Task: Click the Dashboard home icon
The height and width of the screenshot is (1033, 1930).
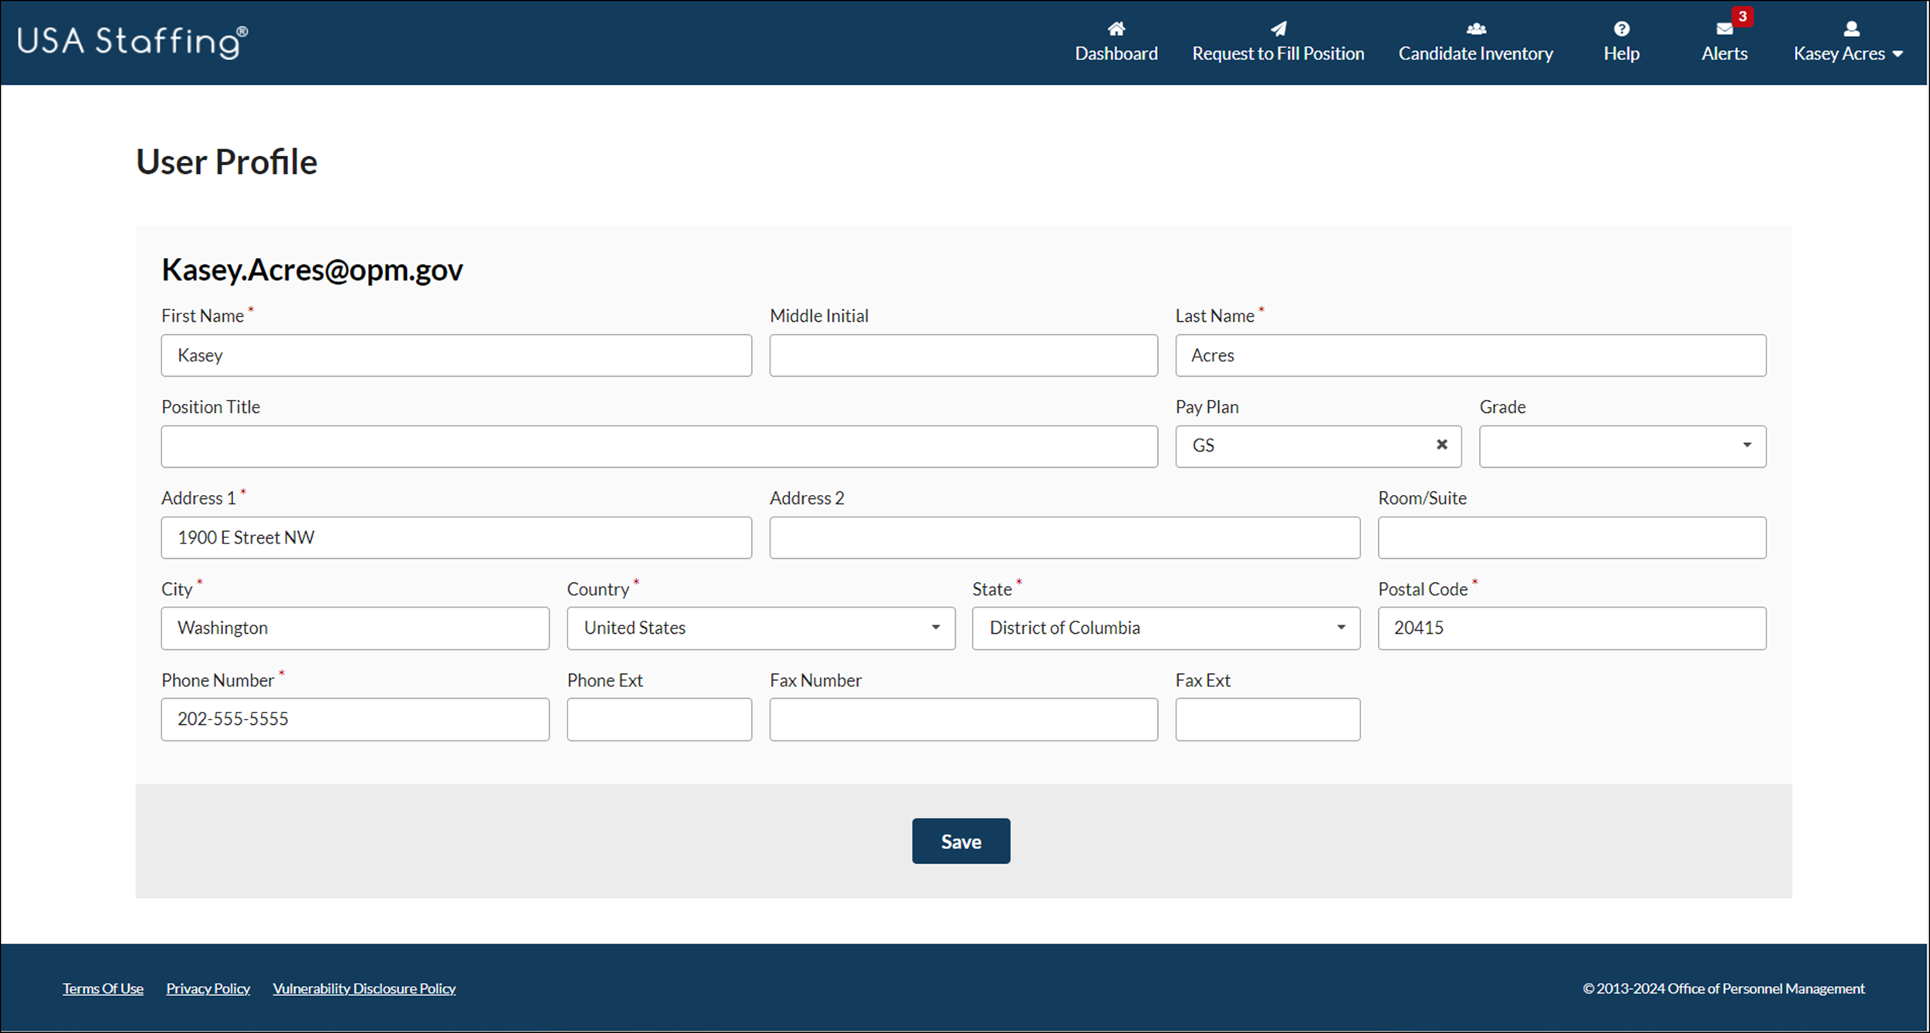Action: coord(1116,29)
